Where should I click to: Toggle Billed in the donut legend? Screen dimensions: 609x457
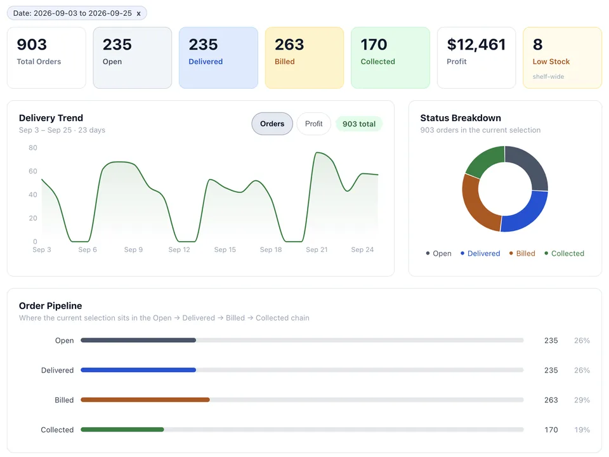click(522, 253)
